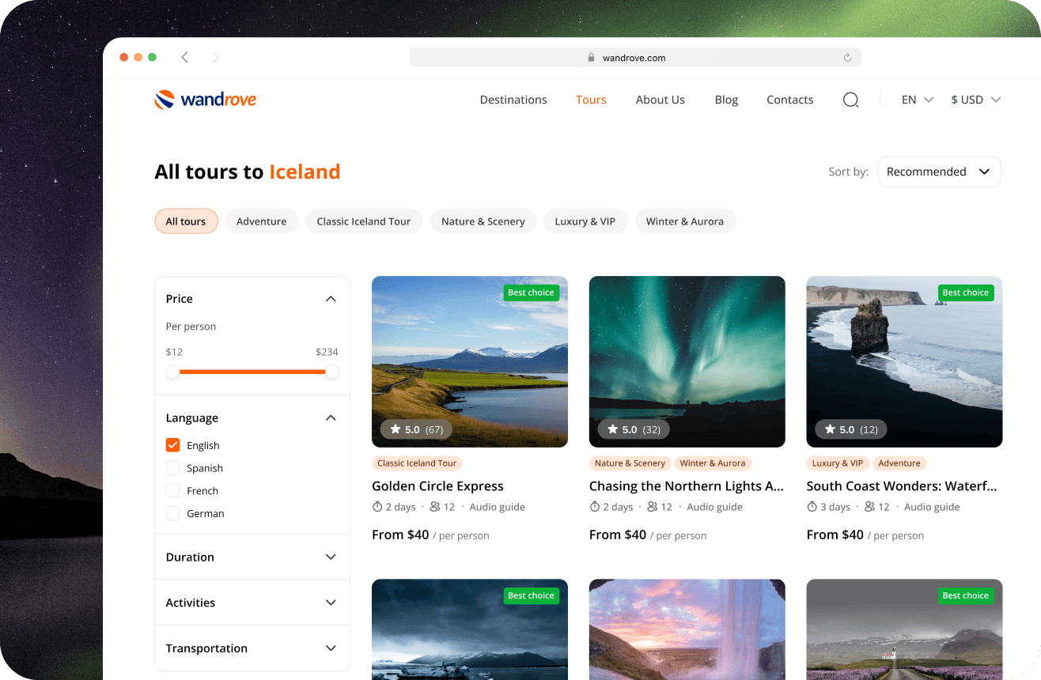Screen dimensions: 1041x680
Task: Filter by Winter & Aurora category
Action: pos(684,221)
